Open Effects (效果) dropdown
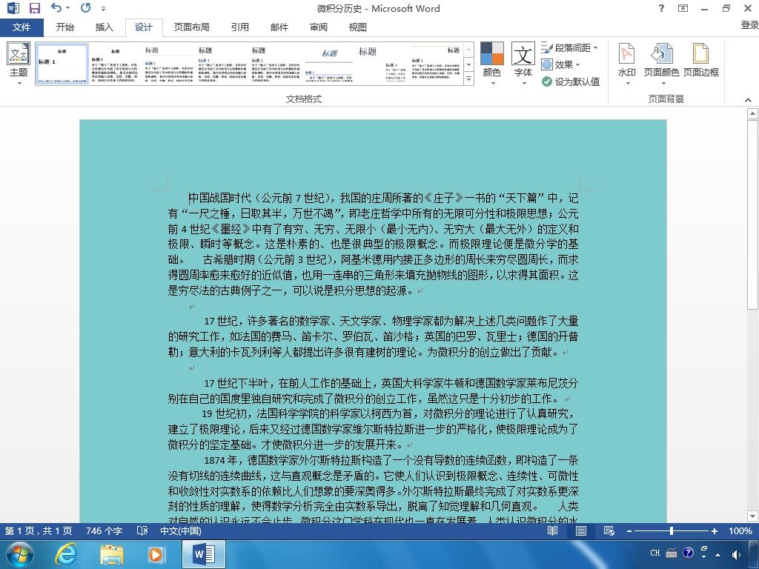Image resolution: width=759 pixels, height=569 pixels. 560,65
